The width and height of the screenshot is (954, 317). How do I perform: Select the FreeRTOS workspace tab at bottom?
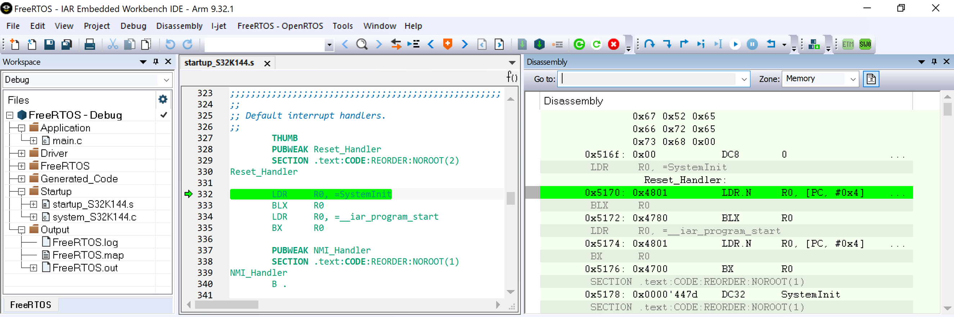coord(31,305)
